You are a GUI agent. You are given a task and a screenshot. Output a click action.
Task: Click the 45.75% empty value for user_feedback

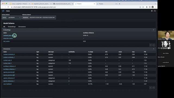[90, 84]
